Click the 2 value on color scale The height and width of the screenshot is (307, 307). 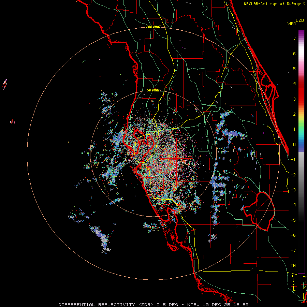pyautogui.click(x=294, y=114)
